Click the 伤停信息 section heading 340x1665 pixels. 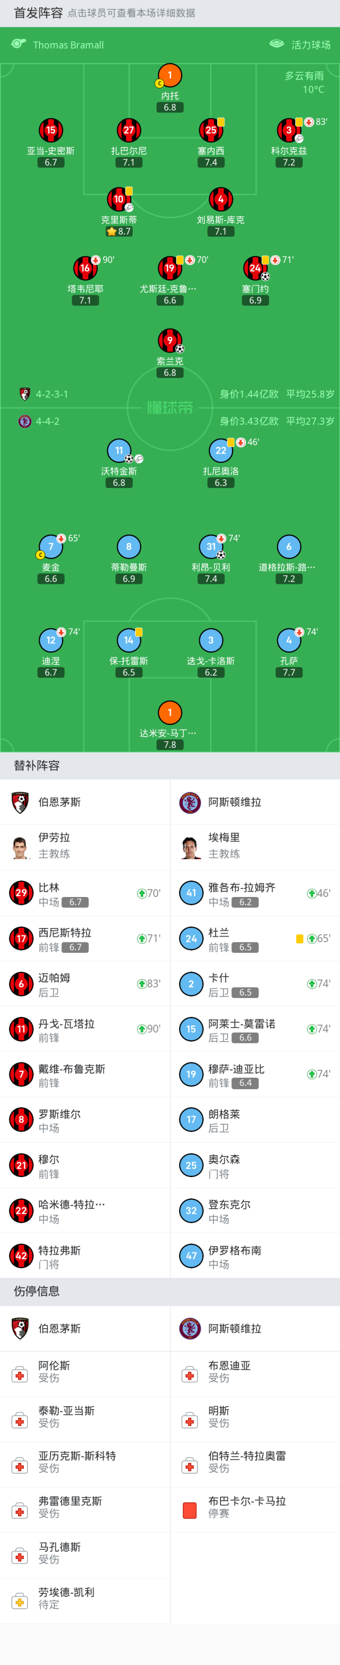[37, 1290]
